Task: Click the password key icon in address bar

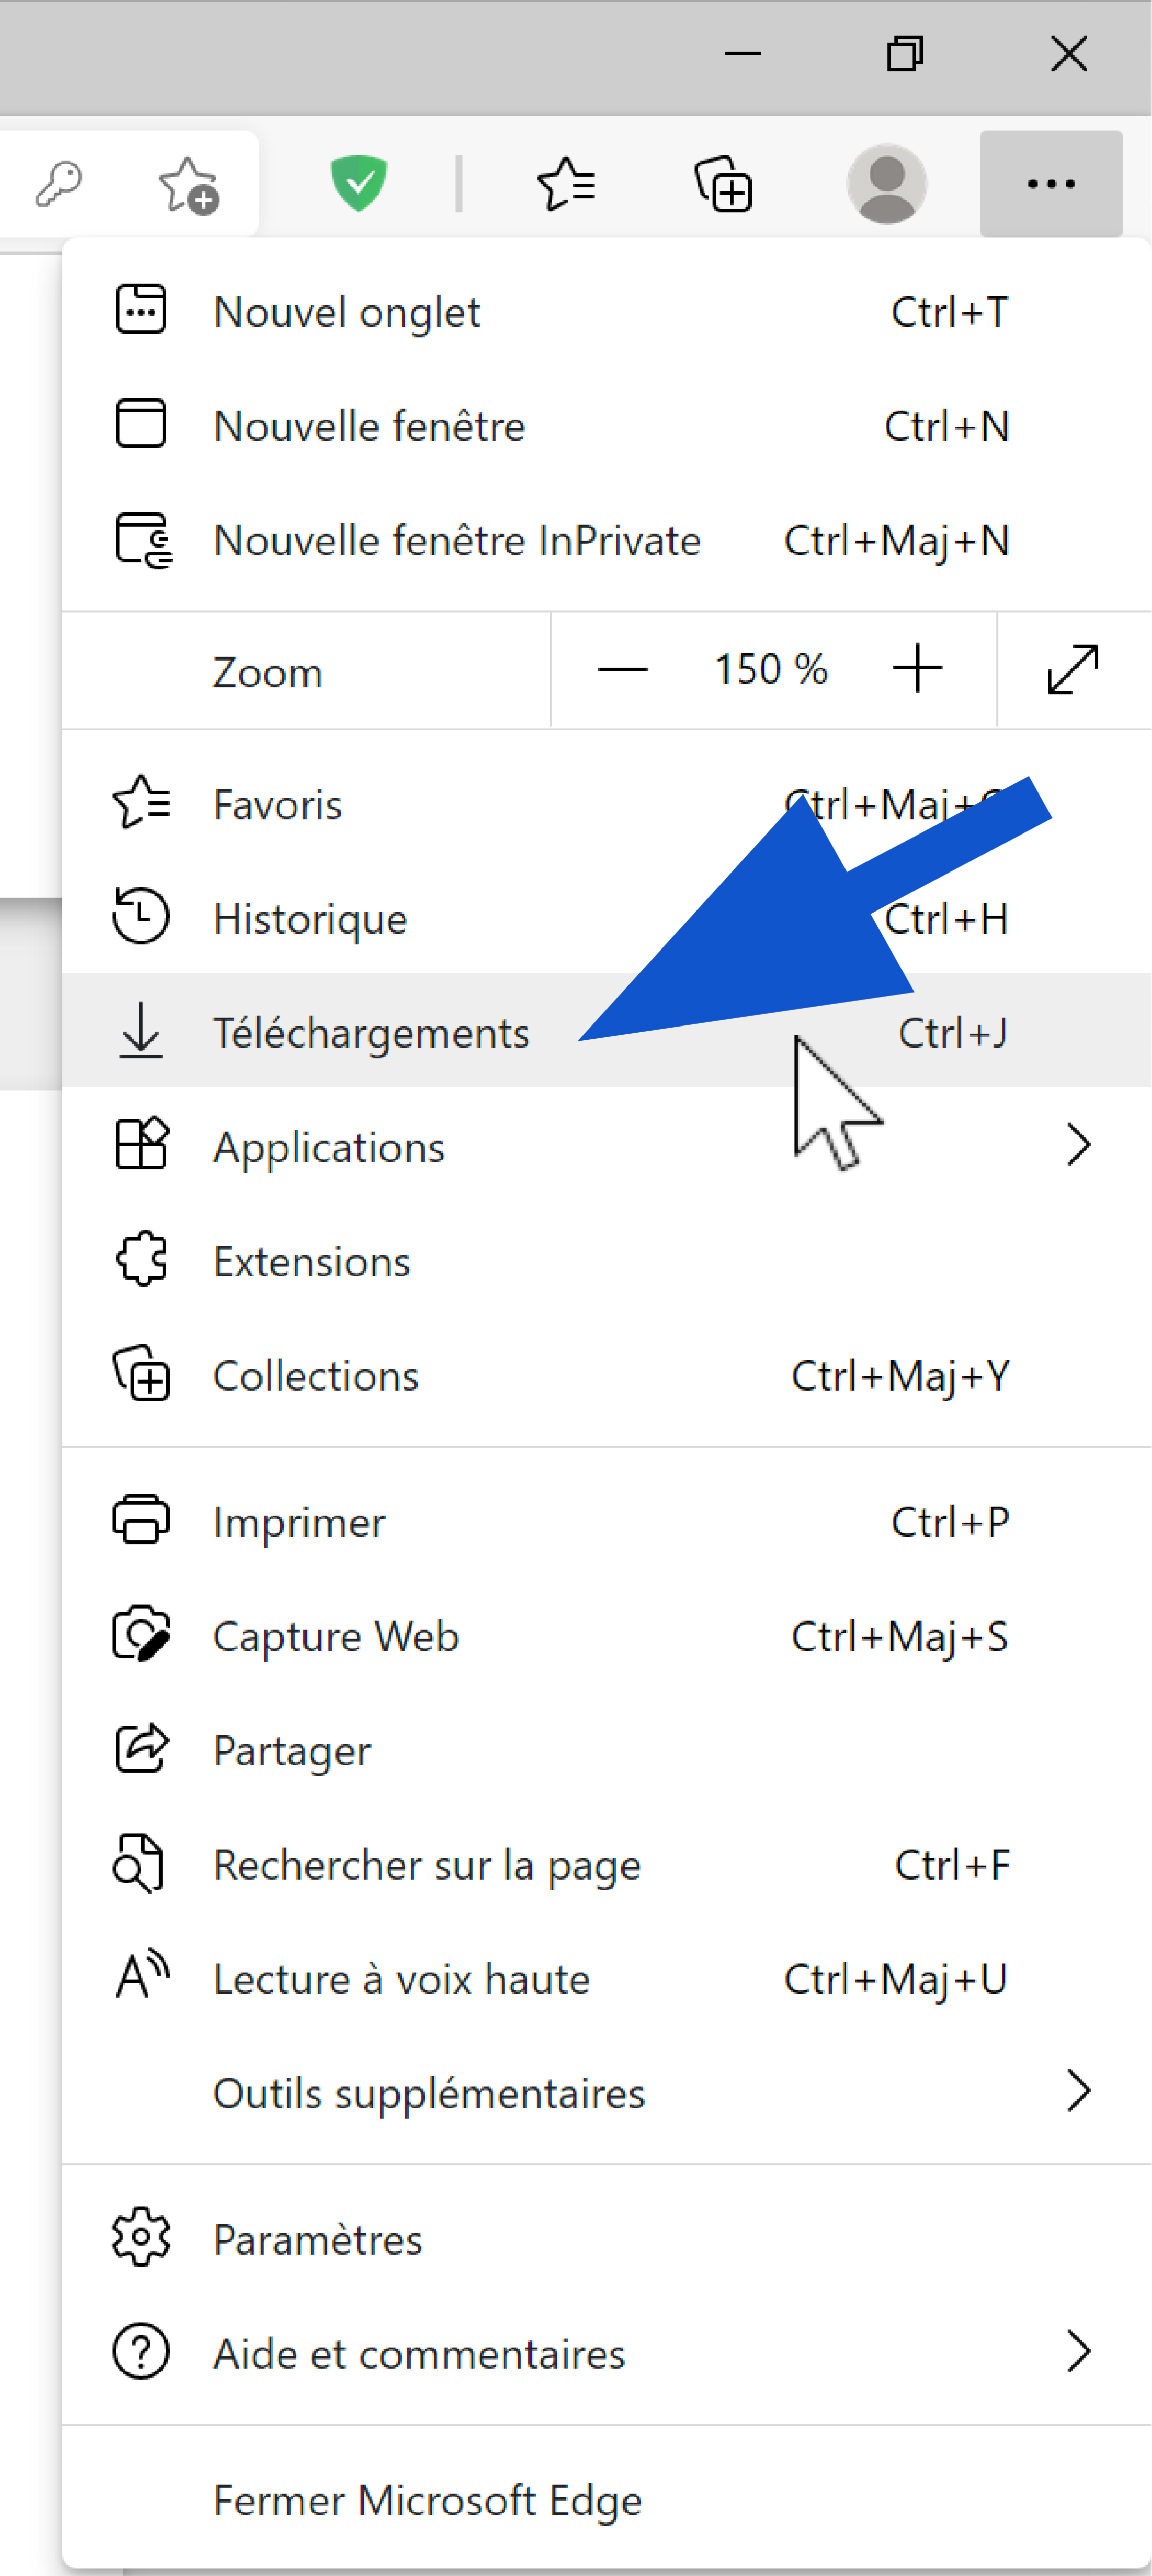Action: tap(59, 184)
